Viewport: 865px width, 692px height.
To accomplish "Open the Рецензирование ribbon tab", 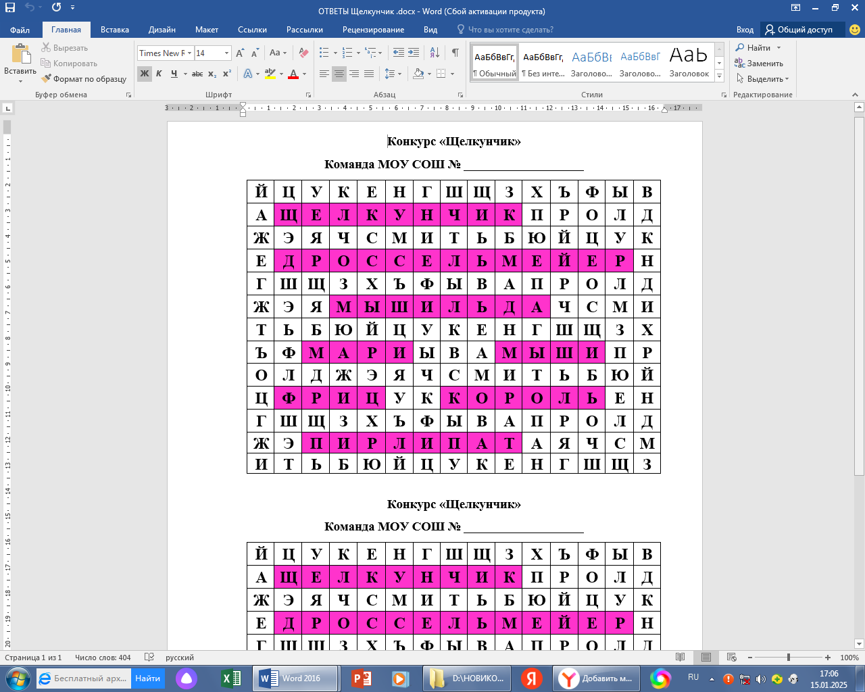I will [373, 30].
